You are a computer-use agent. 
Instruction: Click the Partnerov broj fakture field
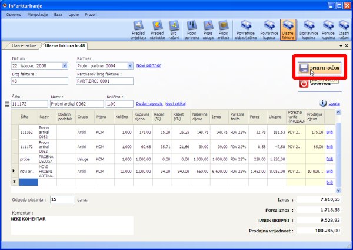click(x=104, y=81)
